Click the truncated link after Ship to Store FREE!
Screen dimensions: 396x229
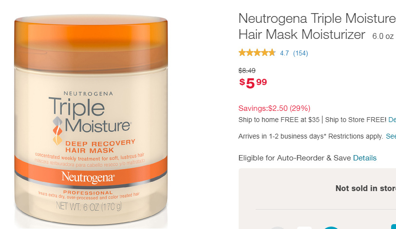[x=392, y=120]
